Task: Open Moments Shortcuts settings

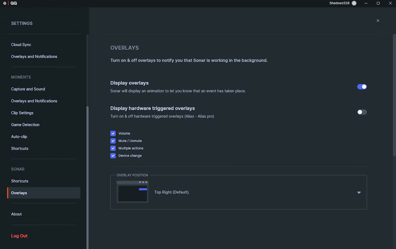Action: point(20,148)
